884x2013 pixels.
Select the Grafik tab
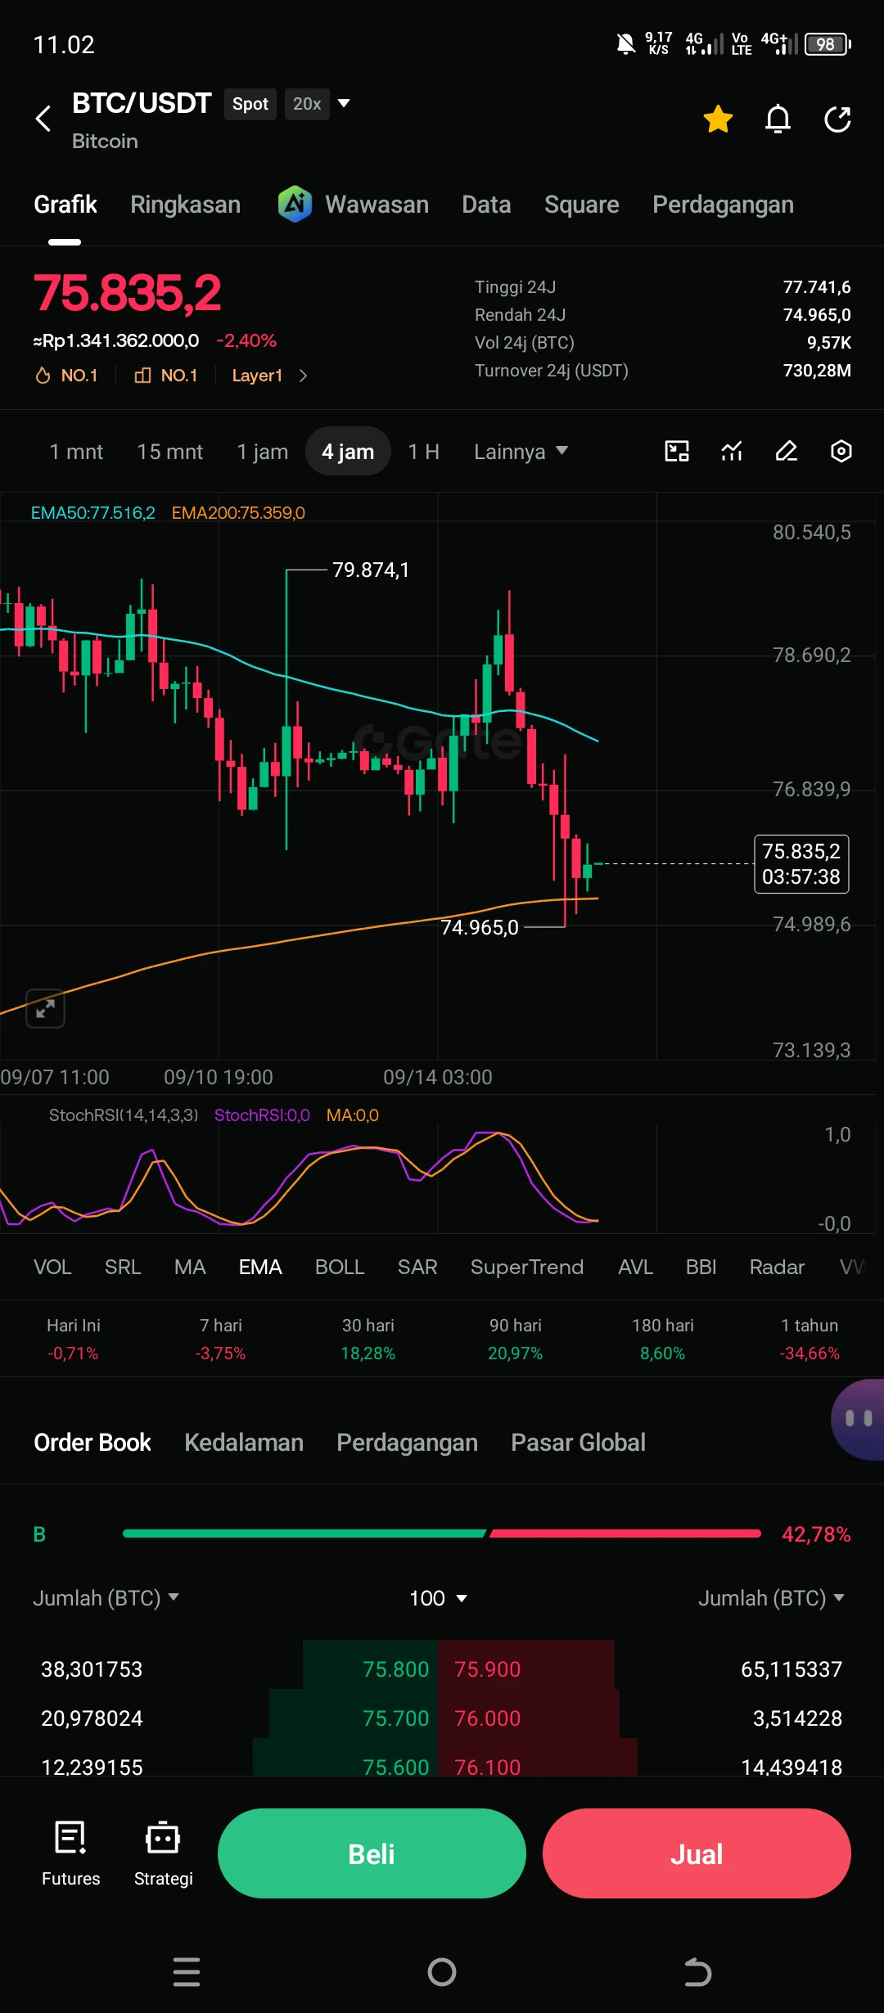65,205
